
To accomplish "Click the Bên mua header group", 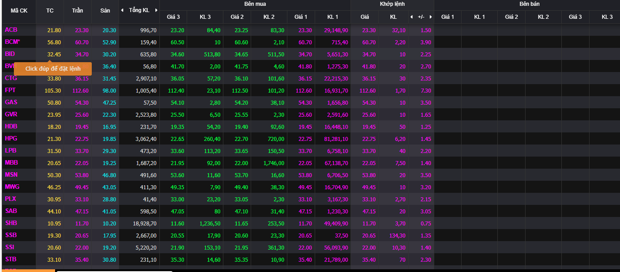I will (255, 4).
